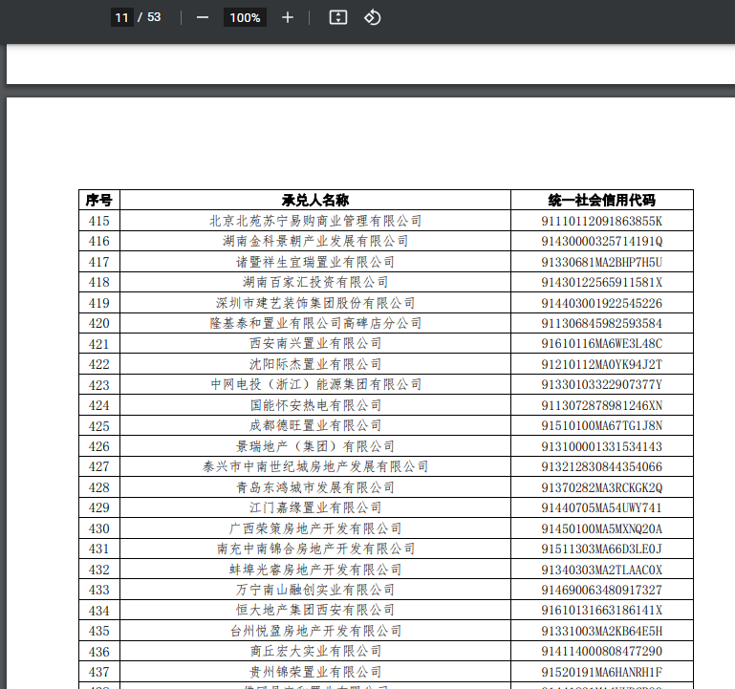
Task: Select credit code 91610116MA6WE3L48C
Action: [x=602, y=344]
